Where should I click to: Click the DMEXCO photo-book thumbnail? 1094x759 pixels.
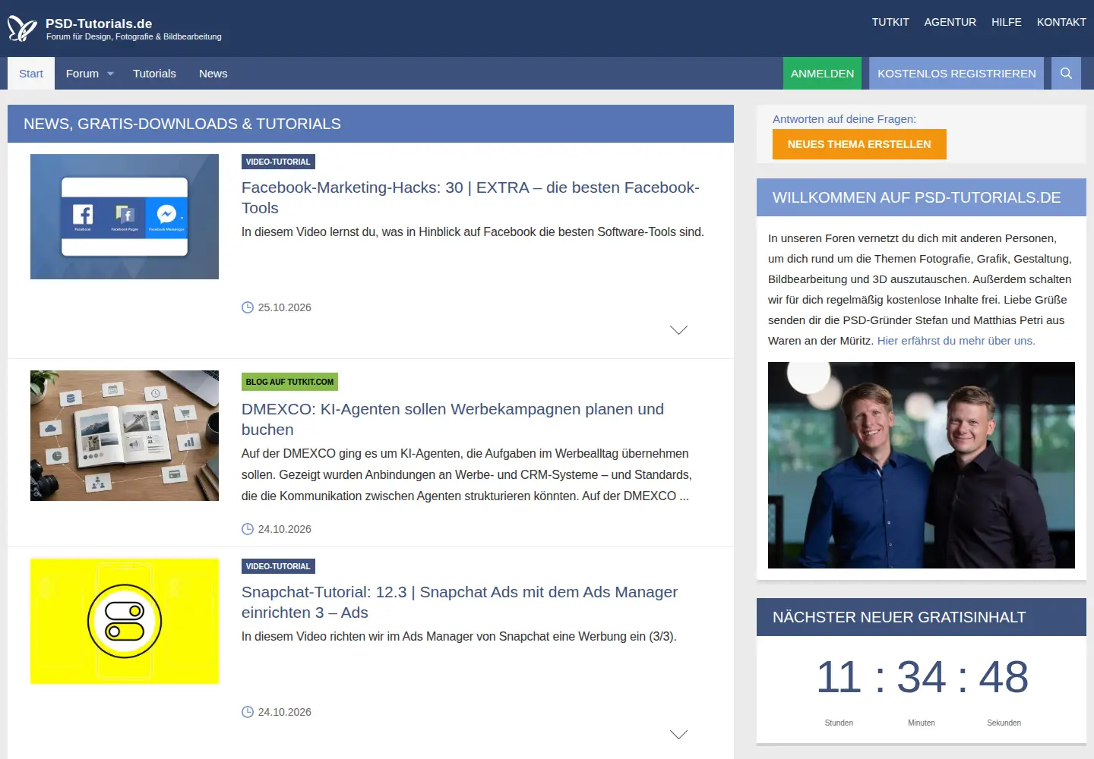coord(125,436)
